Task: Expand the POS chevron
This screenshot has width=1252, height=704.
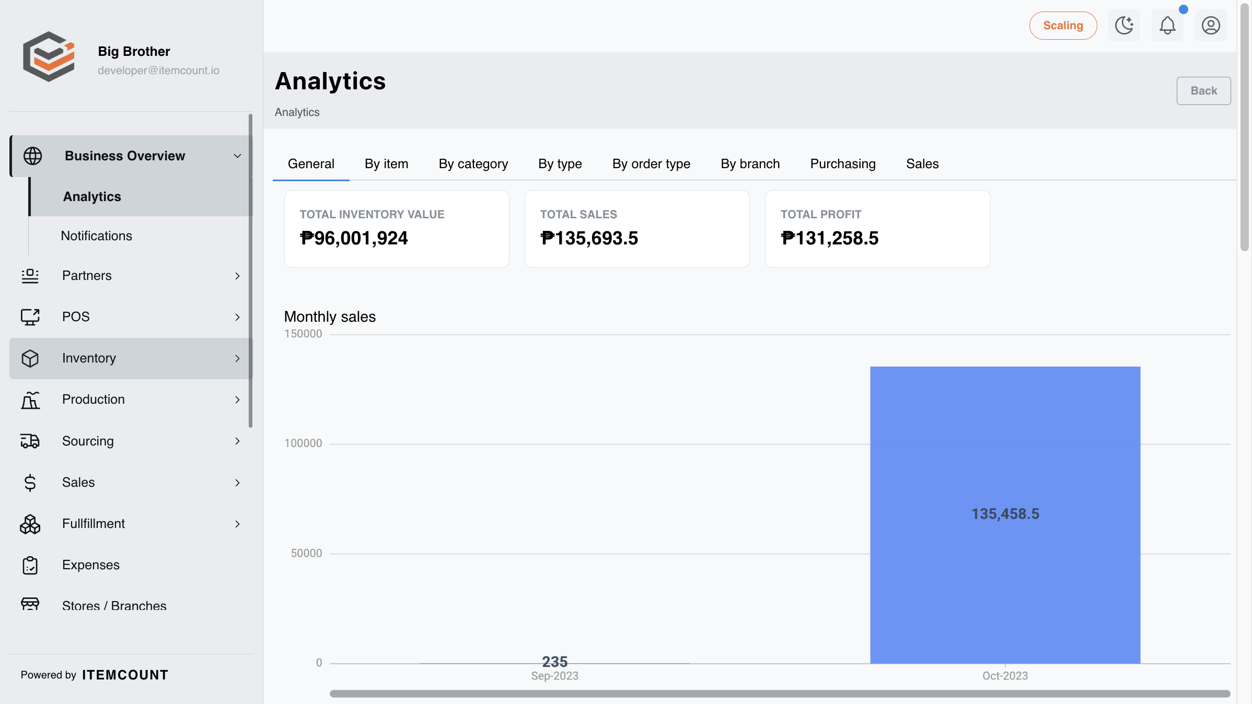Action: 237,317
